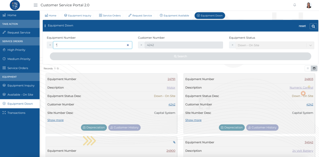
Task: Click the Records 1 - 5 text
Action: 51,69
